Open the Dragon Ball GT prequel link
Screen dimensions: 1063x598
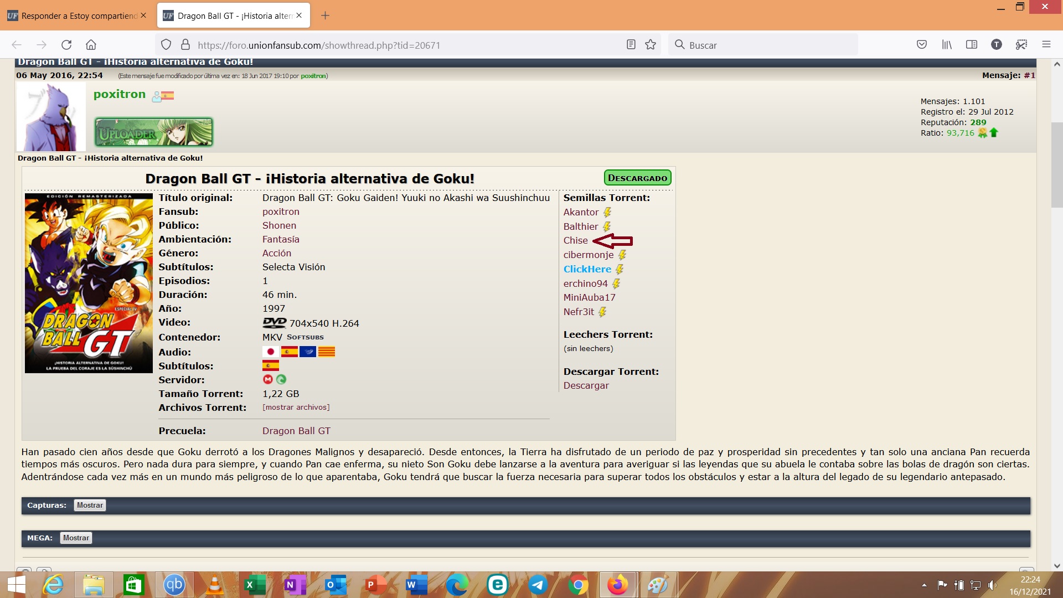point(296,431)
